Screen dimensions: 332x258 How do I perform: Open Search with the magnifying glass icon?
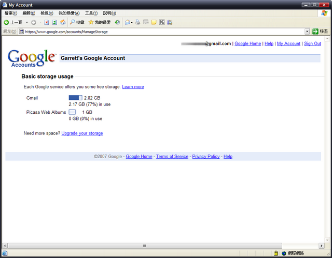coord(77,22)
